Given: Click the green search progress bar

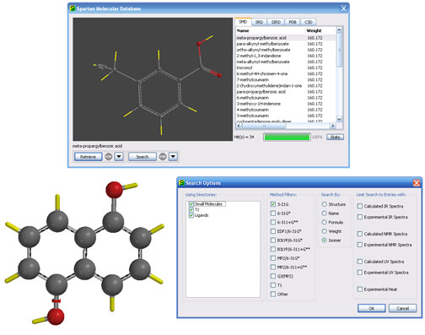Looking at the screenshot, I should 287,137.
